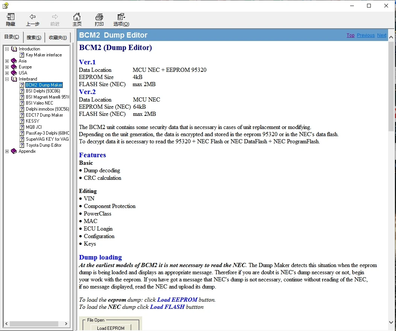Open the Toyota Dump Editor topic

[x=44, y=145]
